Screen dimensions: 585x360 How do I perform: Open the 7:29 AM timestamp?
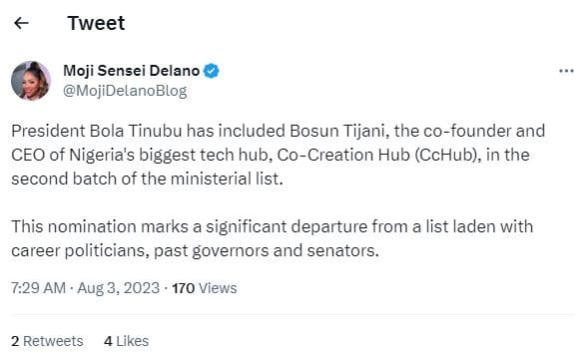tap(38, 288)
